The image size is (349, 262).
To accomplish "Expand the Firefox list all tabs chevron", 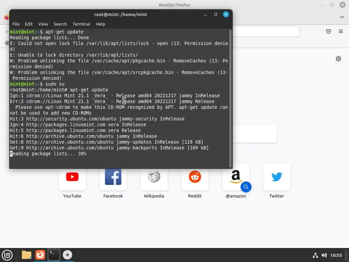I will pyautogui.click(x=342, y=17).
